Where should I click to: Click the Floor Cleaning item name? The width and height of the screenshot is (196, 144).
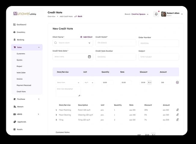click(x=65, y=115)
